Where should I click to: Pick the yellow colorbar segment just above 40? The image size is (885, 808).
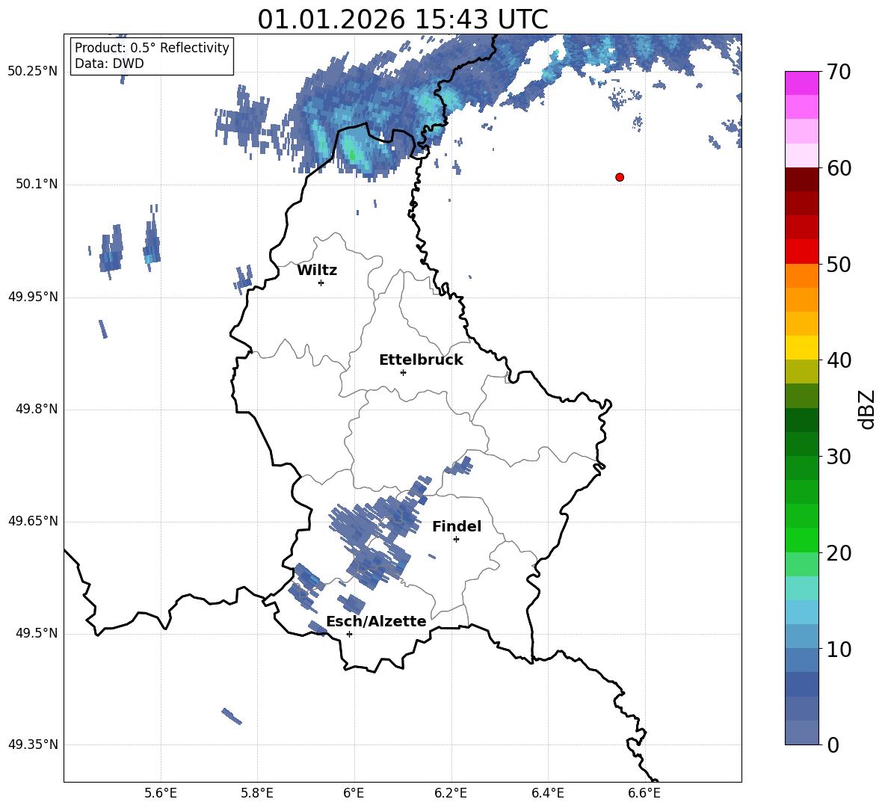coord(801,348)
